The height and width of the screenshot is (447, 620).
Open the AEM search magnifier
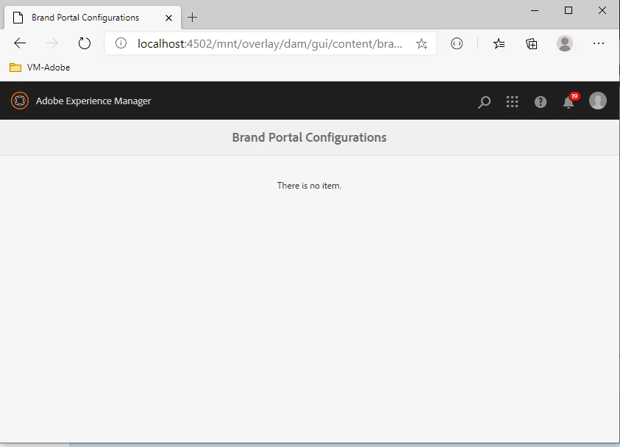(x=484, y=102)
